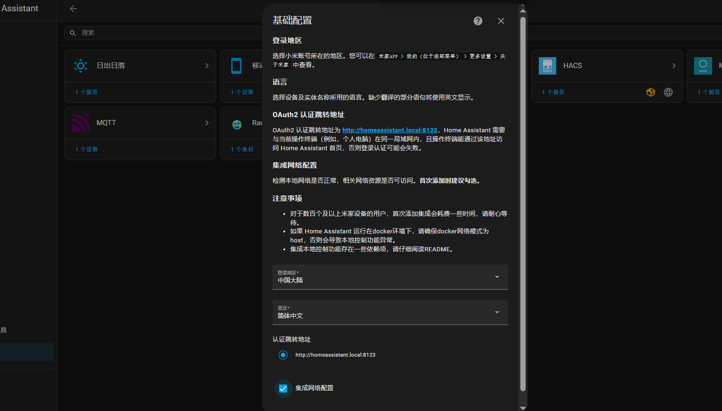Click the 1 个服务 link under HACS
This screenshot has height=411, width=722.
click(553, 92)
